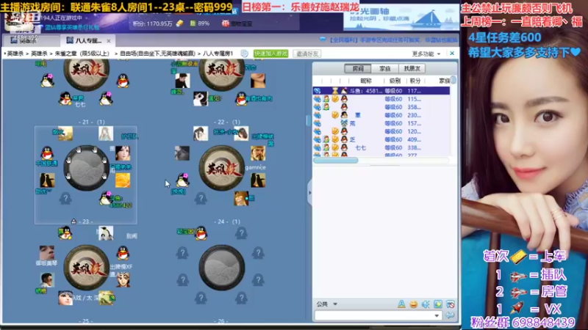588x330 pixels.
Task: Click the 时光画轴 sailboat banner
Action: [x=401, y=18]
